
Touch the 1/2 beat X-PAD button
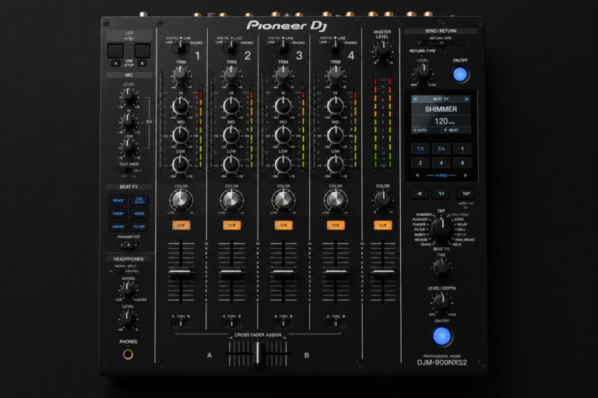(420, 149)
